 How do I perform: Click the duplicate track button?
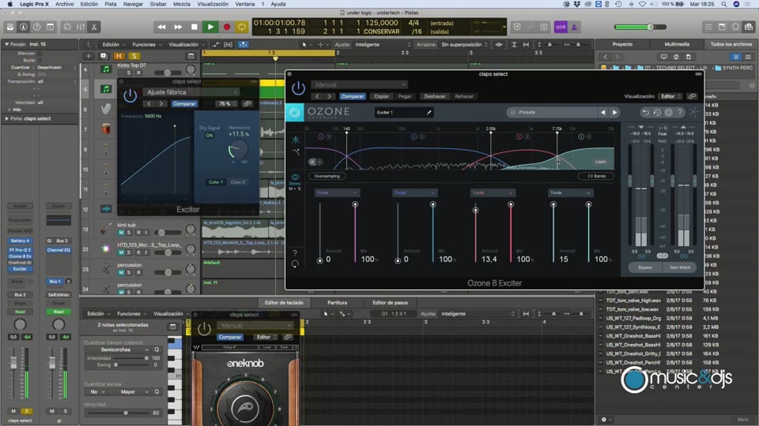point(103,56)
